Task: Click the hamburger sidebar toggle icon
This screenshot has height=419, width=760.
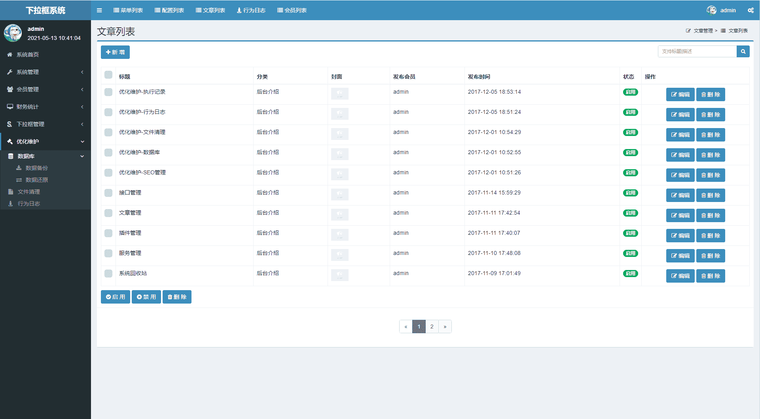Action: click(99, 10)
